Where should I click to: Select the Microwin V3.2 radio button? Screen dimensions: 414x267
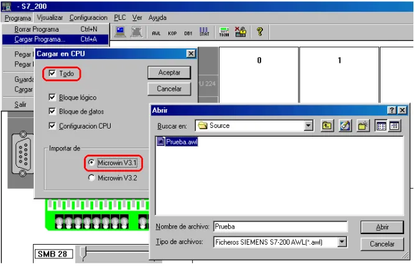pyautogui.click(x=91, y=178)
